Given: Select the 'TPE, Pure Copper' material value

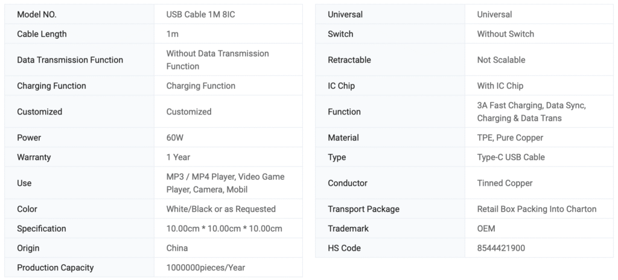Looking at the screenshot, I should pos(510,138).
